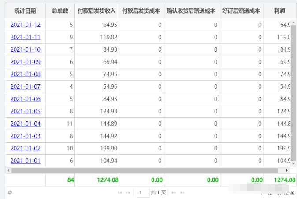The height and width of the screenshot is (199, 297).
Task: Go to the previous page of results
Action: pos(128,193)
